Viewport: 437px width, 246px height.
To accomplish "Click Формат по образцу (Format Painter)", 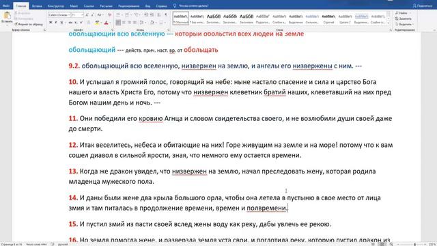I will (x=29, y=25).
